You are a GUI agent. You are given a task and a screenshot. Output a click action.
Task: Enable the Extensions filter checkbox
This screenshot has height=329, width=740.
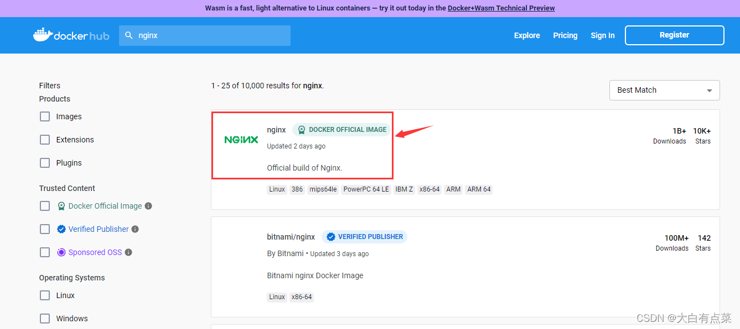[x=45, y=140]
